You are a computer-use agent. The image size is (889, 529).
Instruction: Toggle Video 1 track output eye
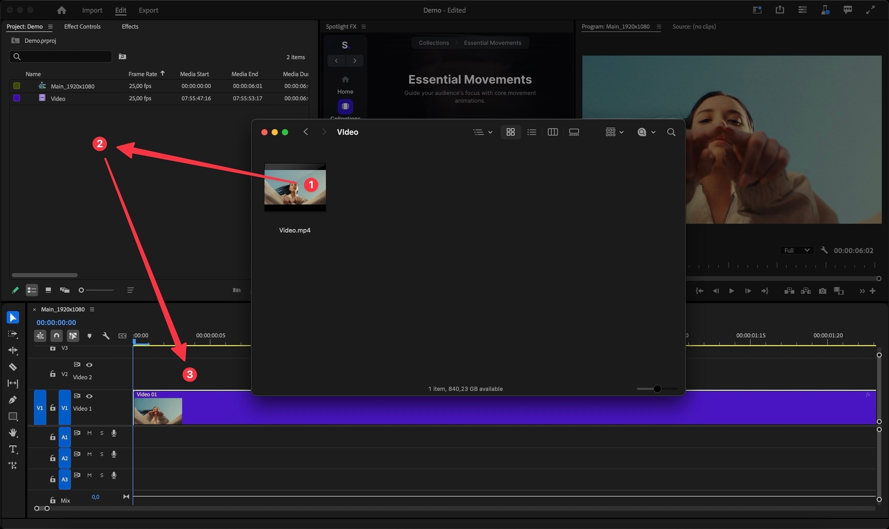click(89, 396)
